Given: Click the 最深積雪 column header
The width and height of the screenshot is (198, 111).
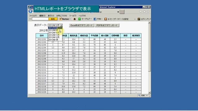Looking at the screenshot, I should click(x=136, y=36).
